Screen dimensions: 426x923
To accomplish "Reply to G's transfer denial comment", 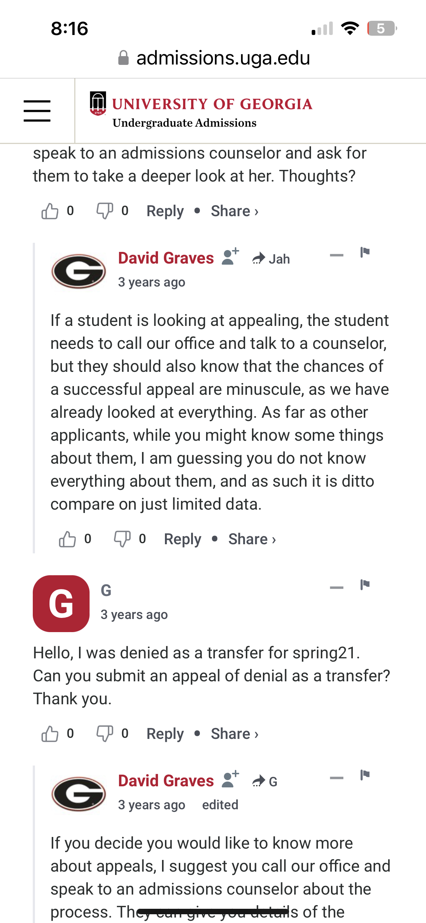I will click(165, 734).
